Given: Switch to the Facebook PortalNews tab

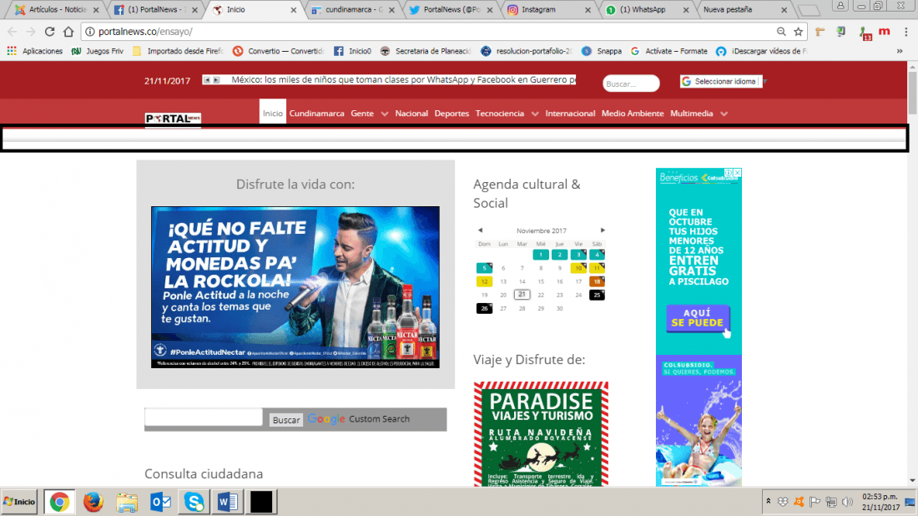Looking at the screenshot, I should (156, 10).
